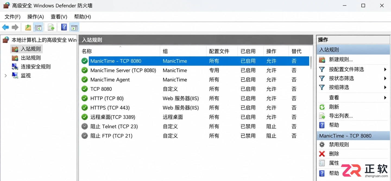Click 导出列表... in the actions pane
Screen dimensions: 391x181
(x=341, y=116)
